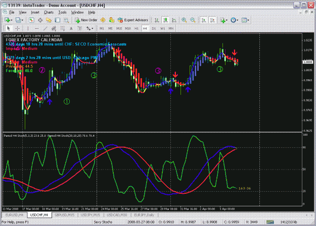The height and width of the screenshot is (226, 316).
Task: Open the New Chart toolbar button
Action: point(7,20)
